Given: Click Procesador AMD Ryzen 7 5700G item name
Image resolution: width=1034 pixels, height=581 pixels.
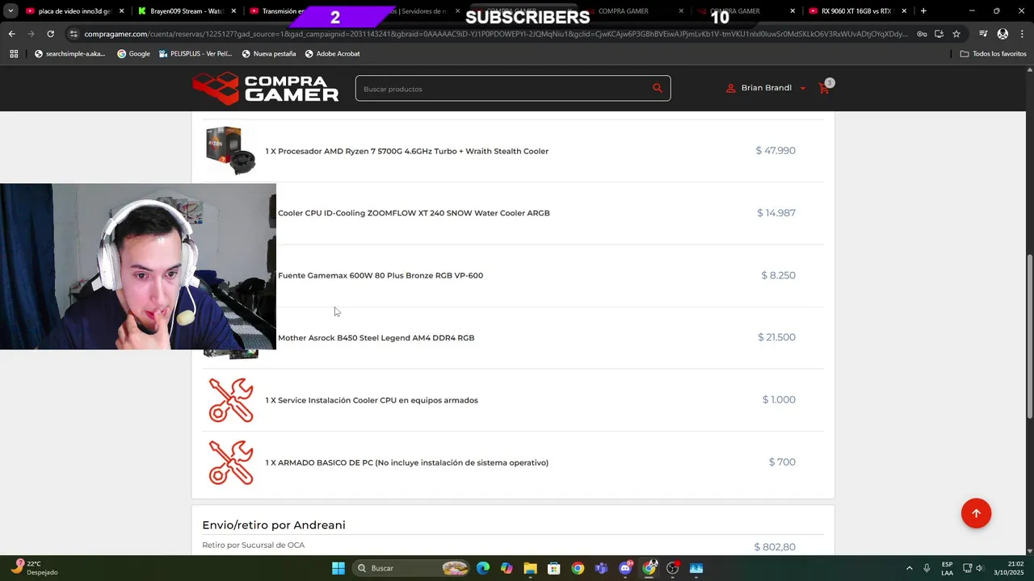Looking at the screenshot, I should (x=414, y=151).
